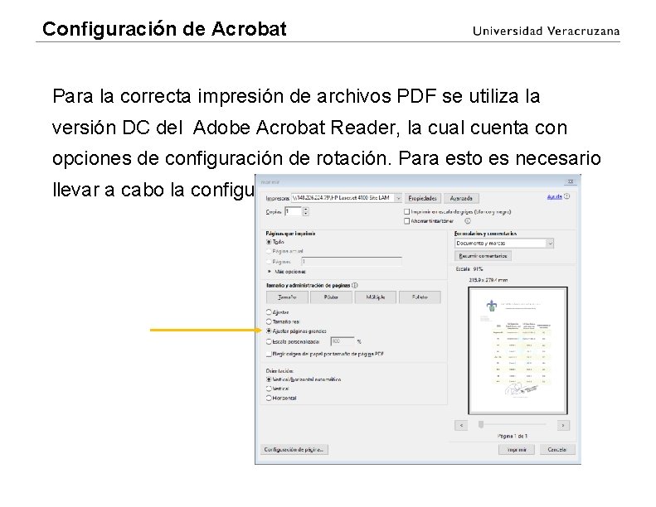Click the 'Página 1 de 1' label
656x507 pixels.
[513, 437]
